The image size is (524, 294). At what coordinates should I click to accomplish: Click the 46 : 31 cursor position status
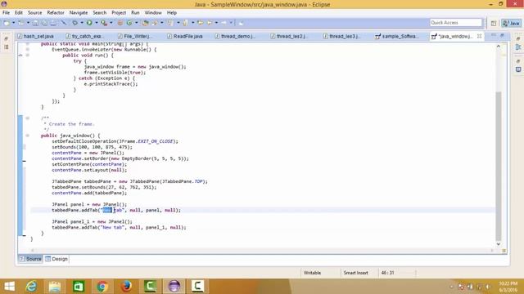tap(387, 273)
